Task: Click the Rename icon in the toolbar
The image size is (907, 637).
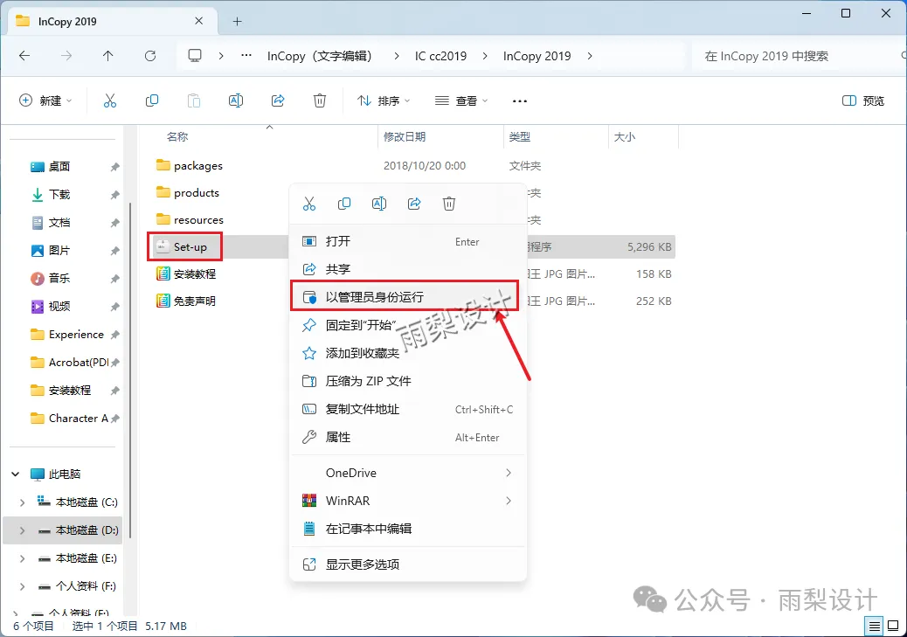Action: [x=236, y=100]
